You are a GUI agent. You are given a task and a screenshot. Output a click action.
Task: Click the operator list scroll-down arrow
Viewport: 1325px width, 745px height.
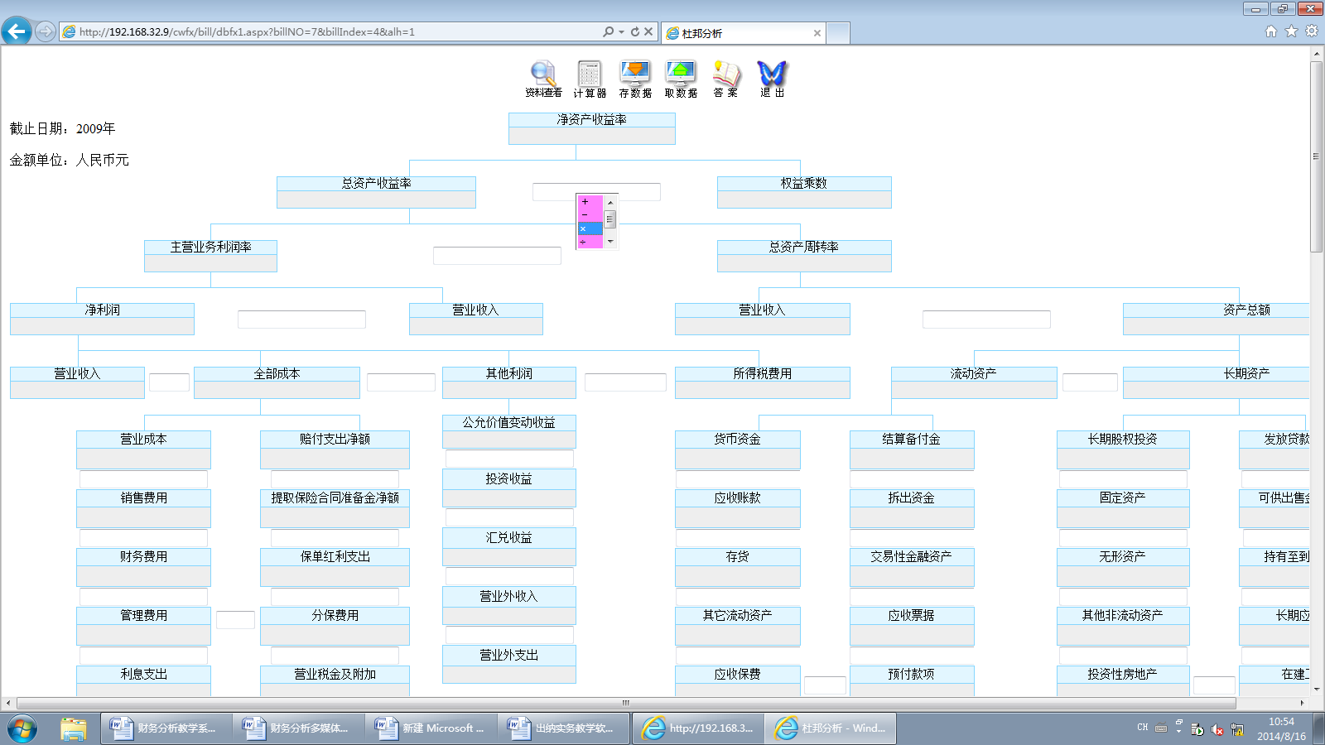(x=610, y=242)
